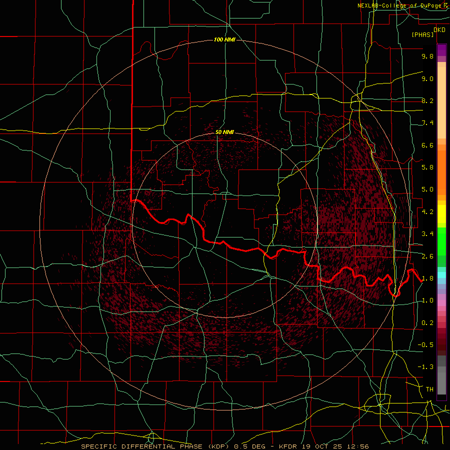The height and width of the screenshot is (450, 450).
Task: Select the gray bottom color scale segment
Action: [x=441, y=383]
